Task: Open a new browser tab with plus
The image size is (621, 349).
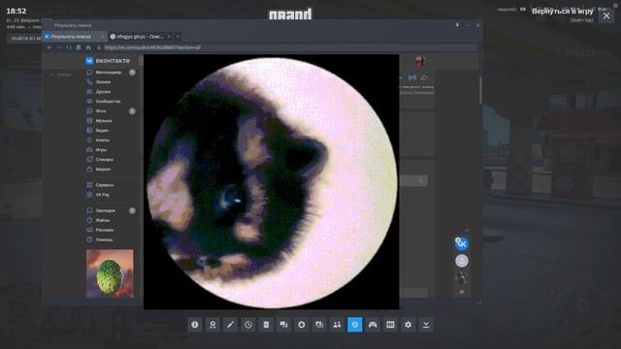Action: pos(178,37)
